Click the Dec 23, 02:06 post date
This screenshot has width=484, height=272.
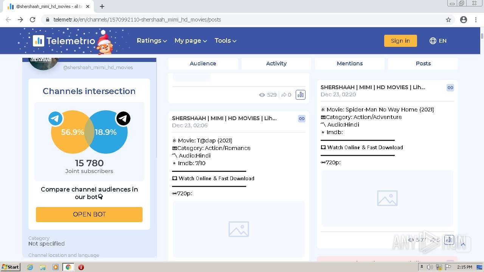pyautogui.click(x=190, y=125)
